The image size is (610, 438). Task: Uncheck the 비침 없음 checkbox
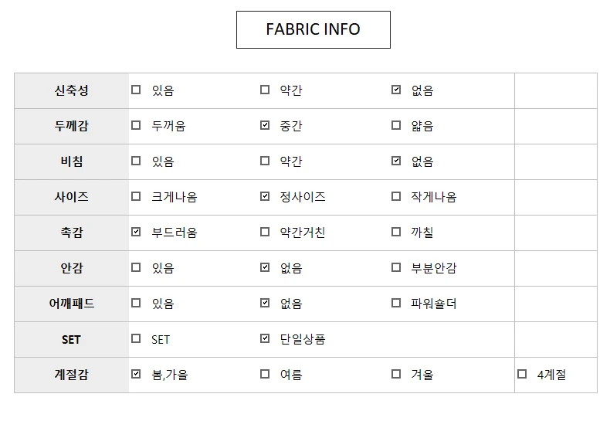pyautogui.click(x=396, y=161)
